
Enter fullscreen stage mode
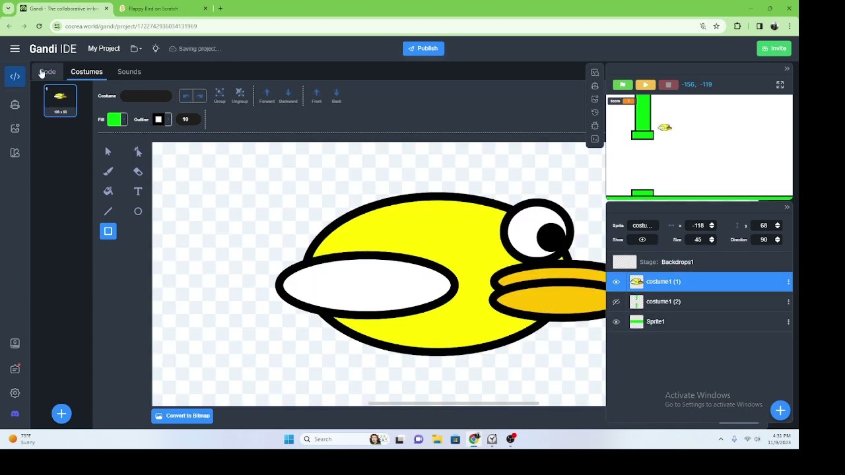coord(780,84)
